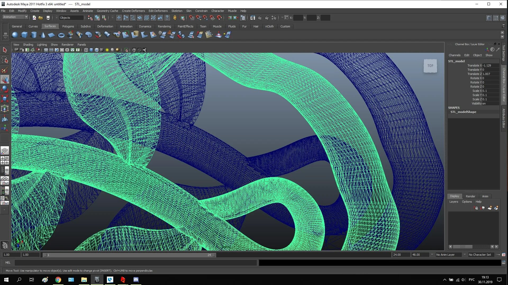Open the Animation menu set dropdown

[x=15, y=17]
